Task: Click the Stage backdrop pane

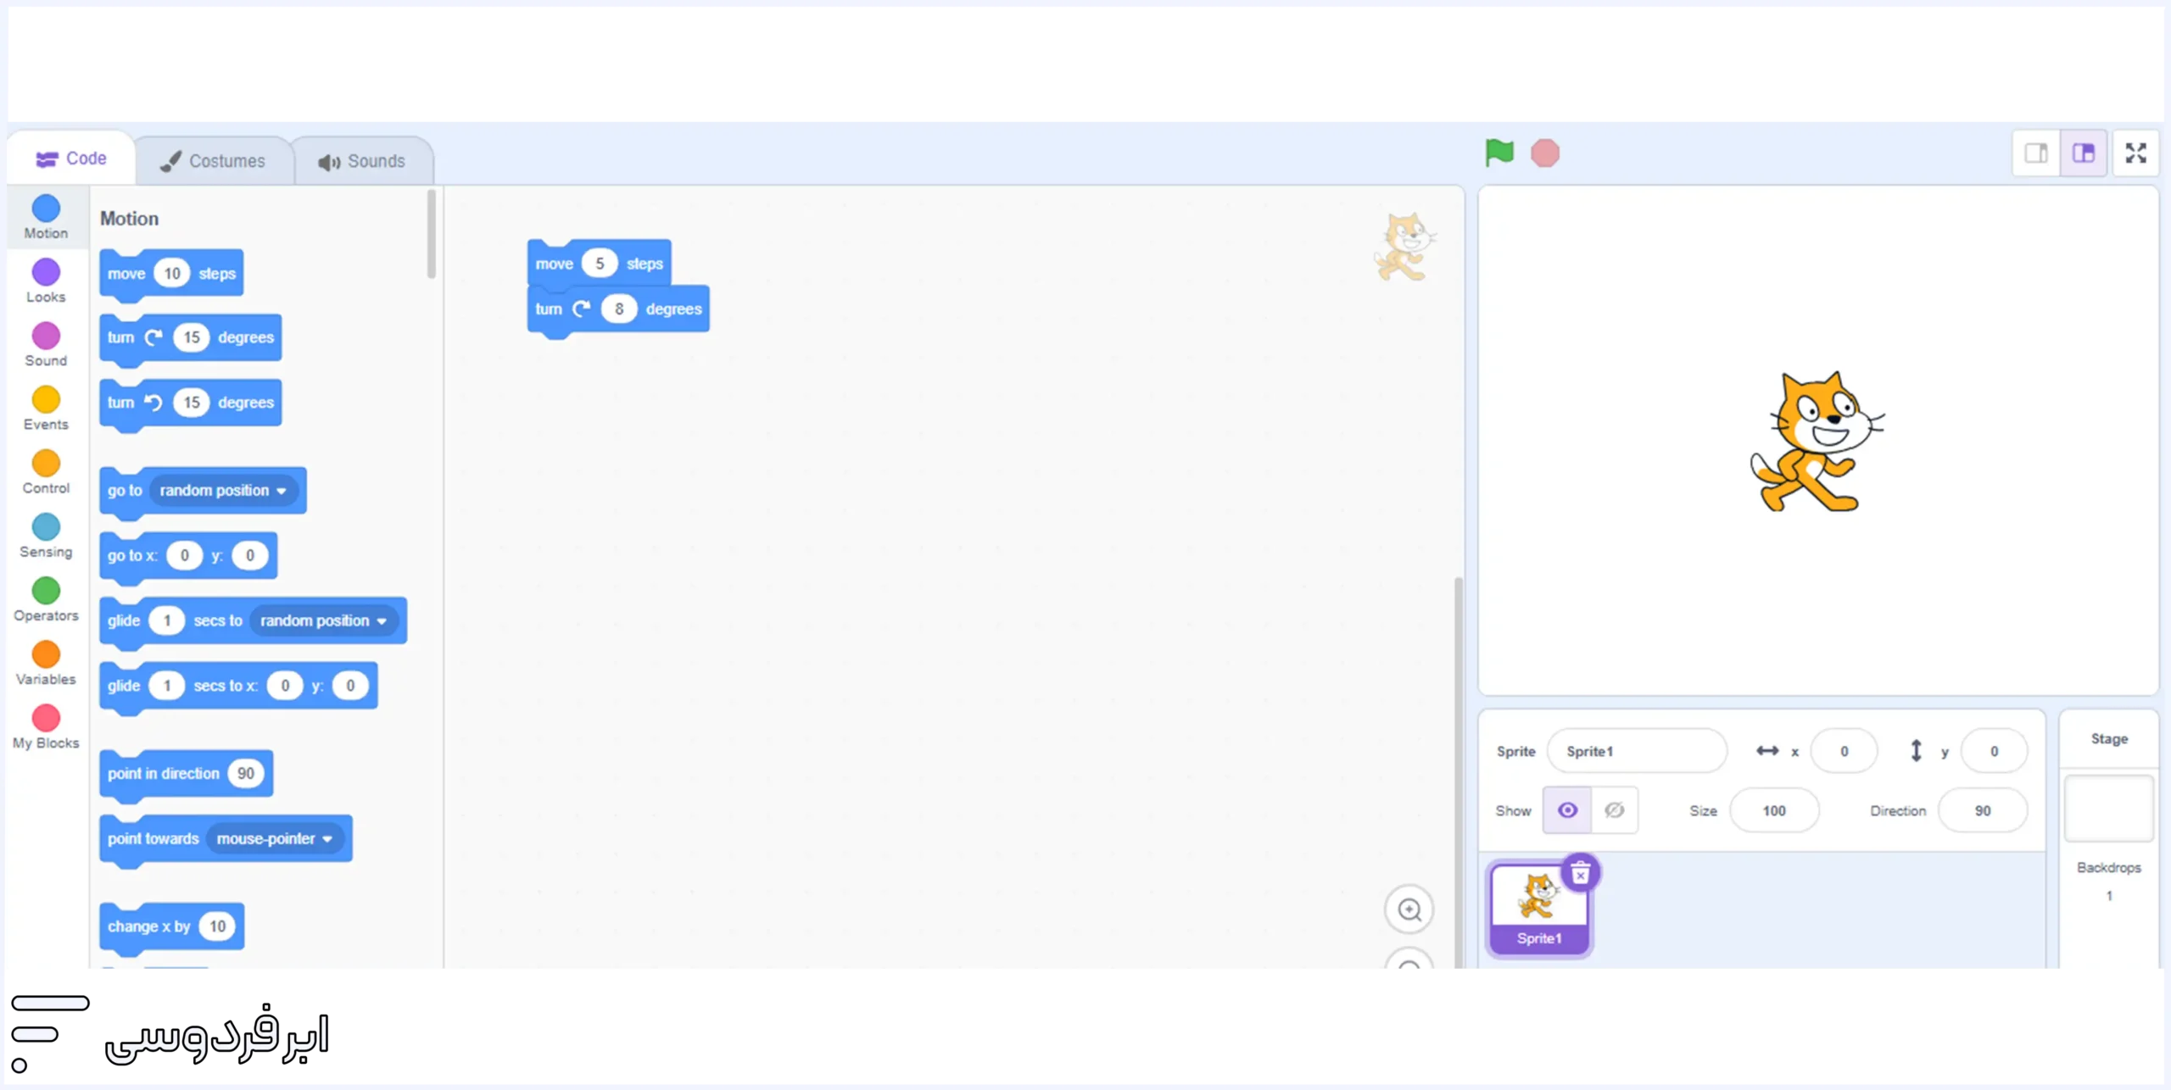Action: tap(2108, 809)
